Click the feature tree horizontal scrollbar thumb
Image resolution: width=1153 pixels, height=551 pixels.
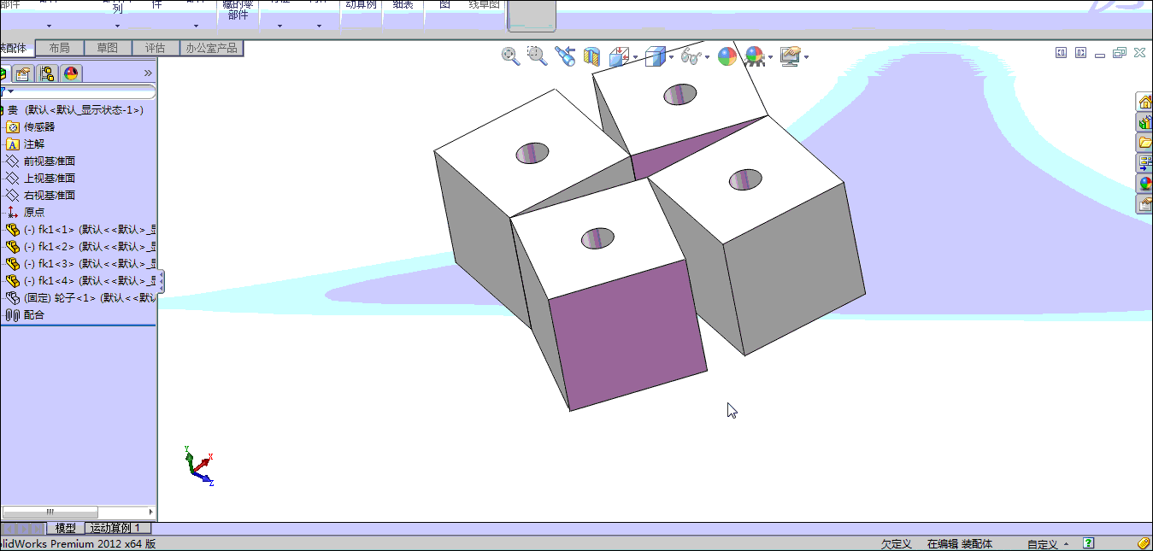tap(50, 512)
